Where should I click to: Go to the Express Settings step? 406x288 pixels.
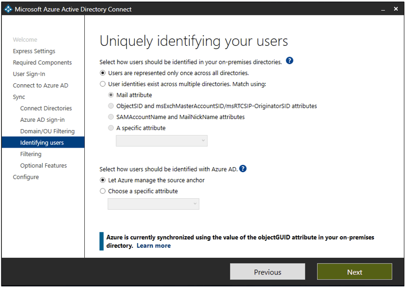coord(34,51)
